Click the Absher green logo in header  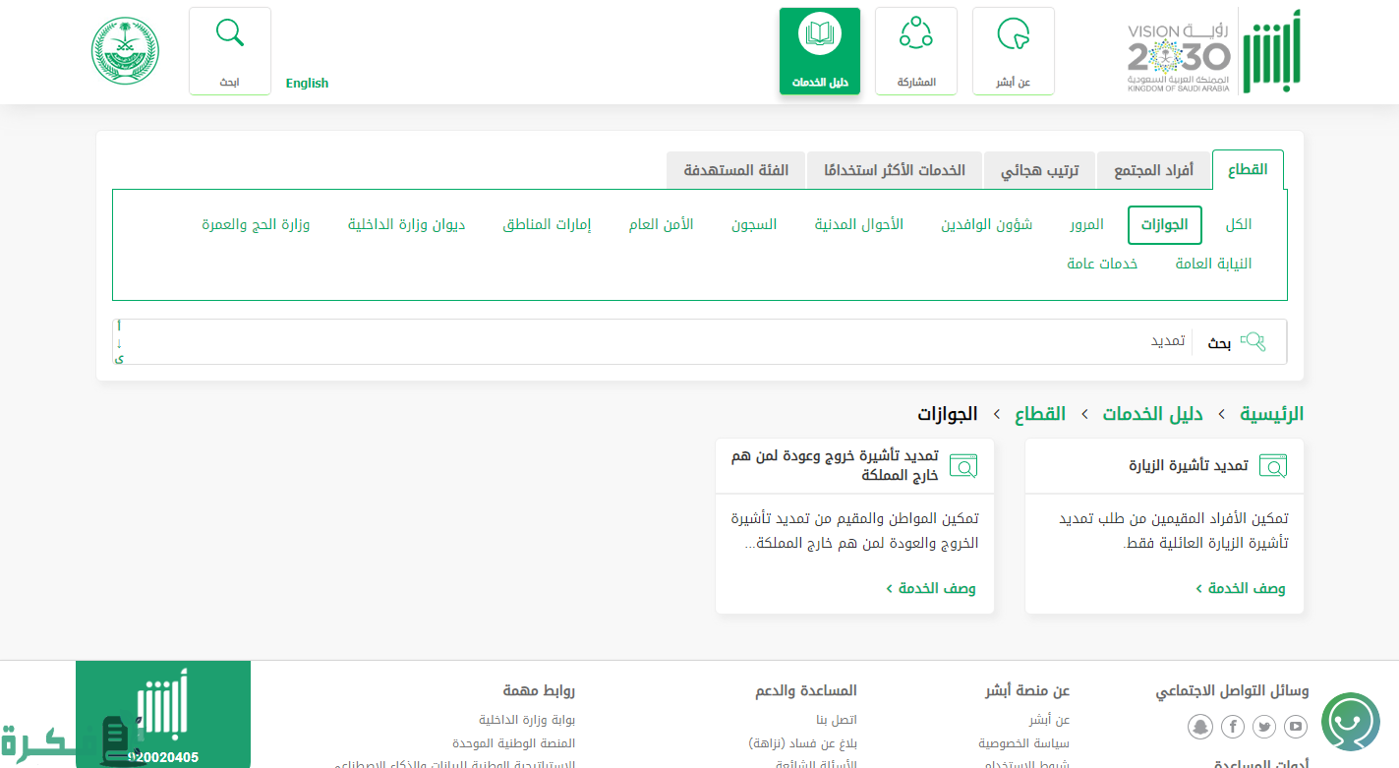tap(1272, 51)
